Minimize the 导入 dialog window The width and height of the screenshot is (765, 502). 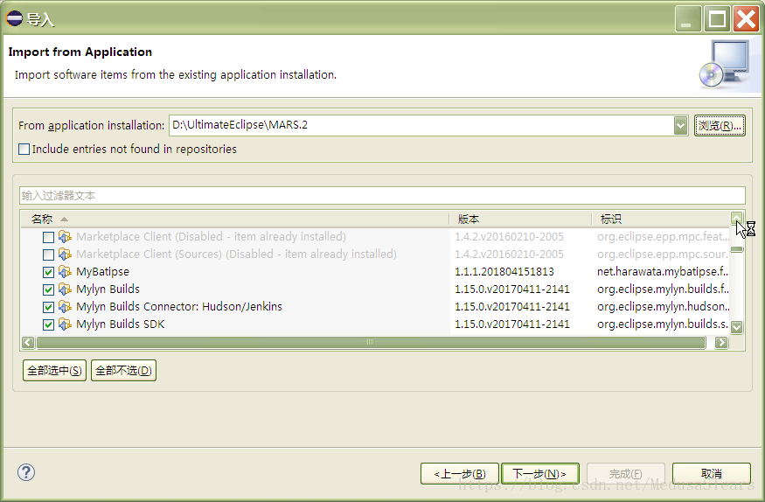[688, 19]
